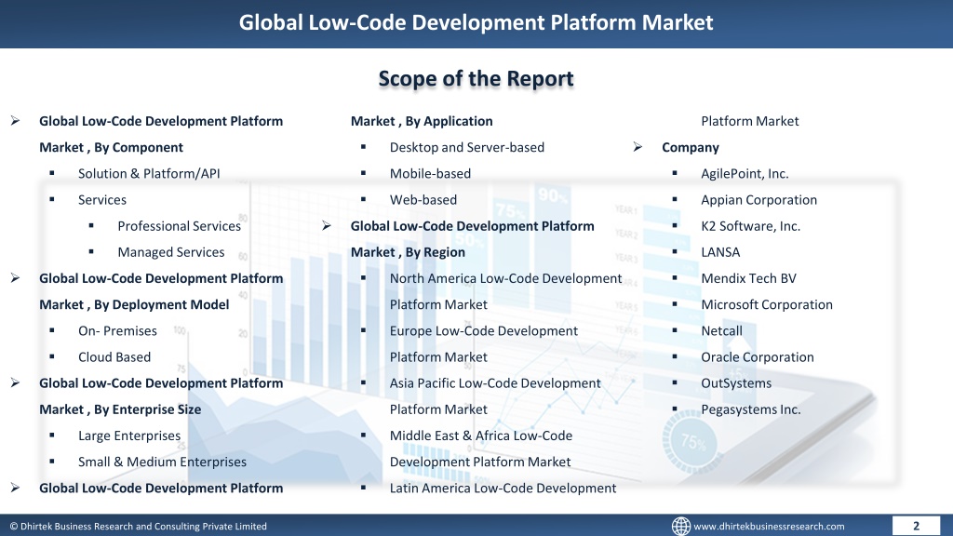Screen dimensions: 953x536
Task: Click the 'Cloud Based' bullet
Action: click(x=114, y=356)
